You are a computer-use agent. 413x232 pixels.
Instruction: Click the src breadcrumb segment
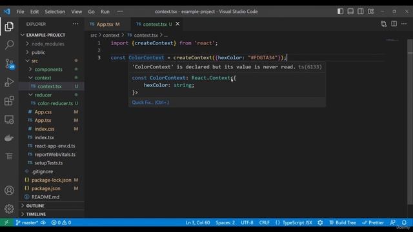(94, 35)
